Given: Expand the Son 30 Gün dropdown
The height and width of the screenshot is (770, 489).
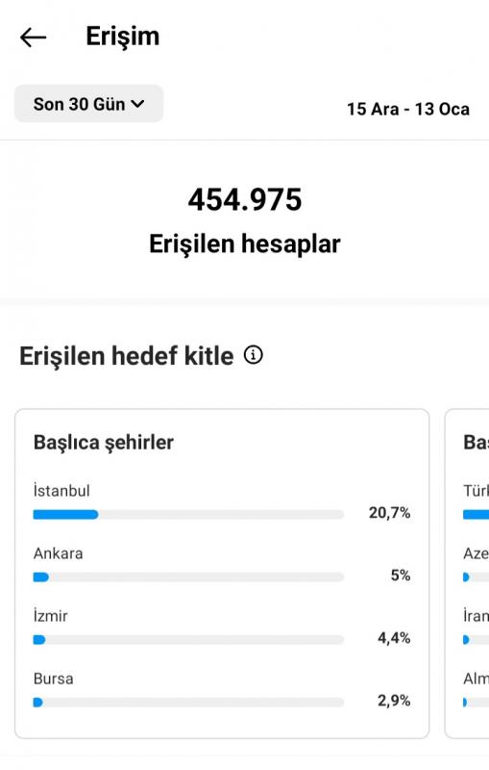Looking at the screenshot, I should click(88, 104).
